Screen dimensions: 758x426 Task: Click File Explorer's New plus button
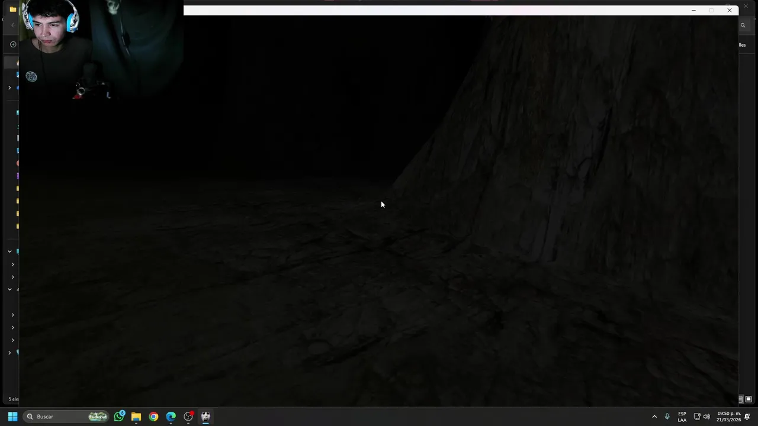13,44
